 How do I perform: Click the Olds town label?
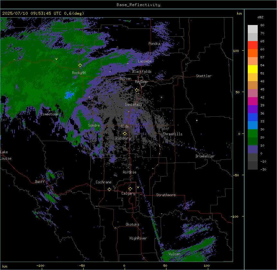click(125, 126)
